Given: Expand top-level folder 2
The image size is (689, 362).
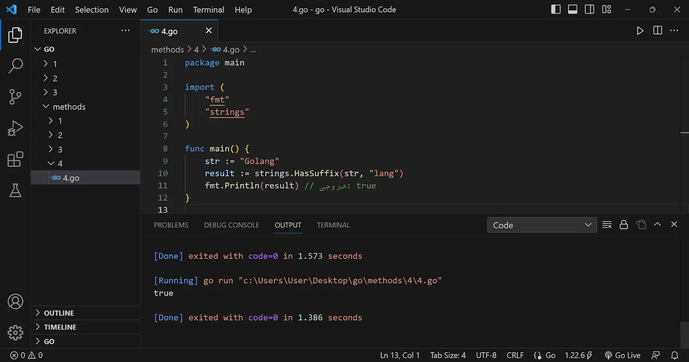Looking at the screenshot, I should (85, 78).
